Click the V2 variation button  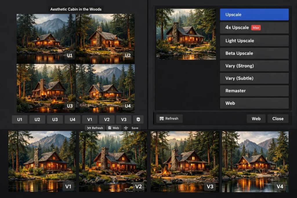[x=106, y=119]
